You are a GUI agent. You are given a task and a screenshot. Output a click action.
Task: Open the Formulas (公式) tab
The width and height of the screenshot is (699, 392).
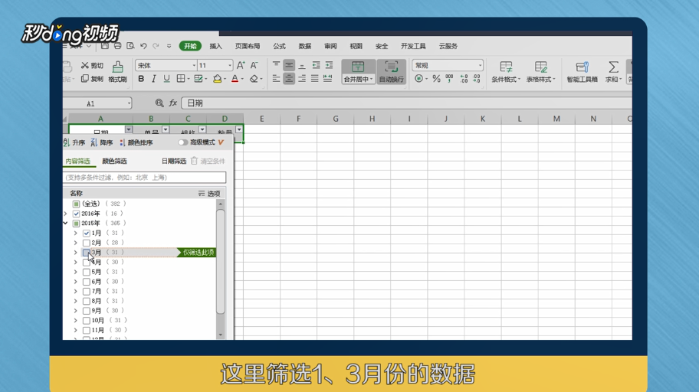(280, 46)
